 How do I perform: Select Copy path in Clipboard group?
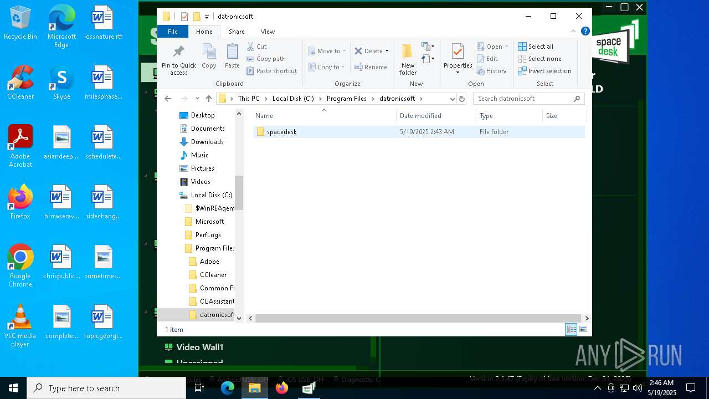click(266, 59)
